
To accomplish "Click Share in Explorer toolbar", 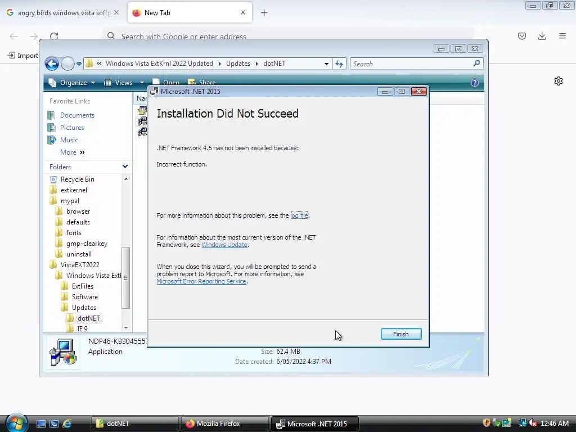I will pos(202,83).
